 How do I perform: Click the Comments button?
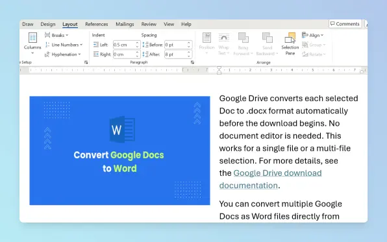(345, 24)
